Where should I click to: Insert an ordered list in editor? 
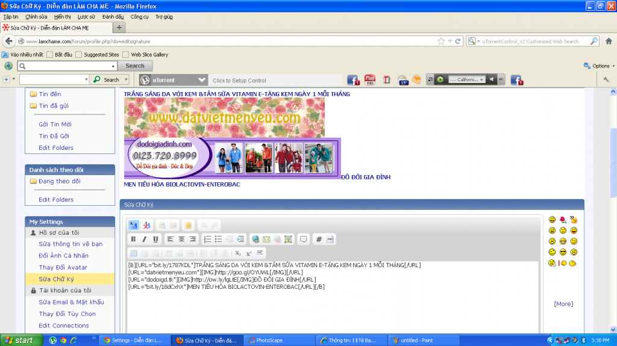(207, 239)
